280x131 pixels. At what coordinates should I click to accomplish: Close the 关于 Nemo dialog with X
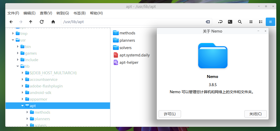click(265, 31)
